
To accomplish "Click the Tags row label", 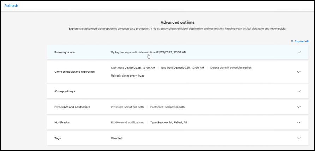I will point(58,138).
